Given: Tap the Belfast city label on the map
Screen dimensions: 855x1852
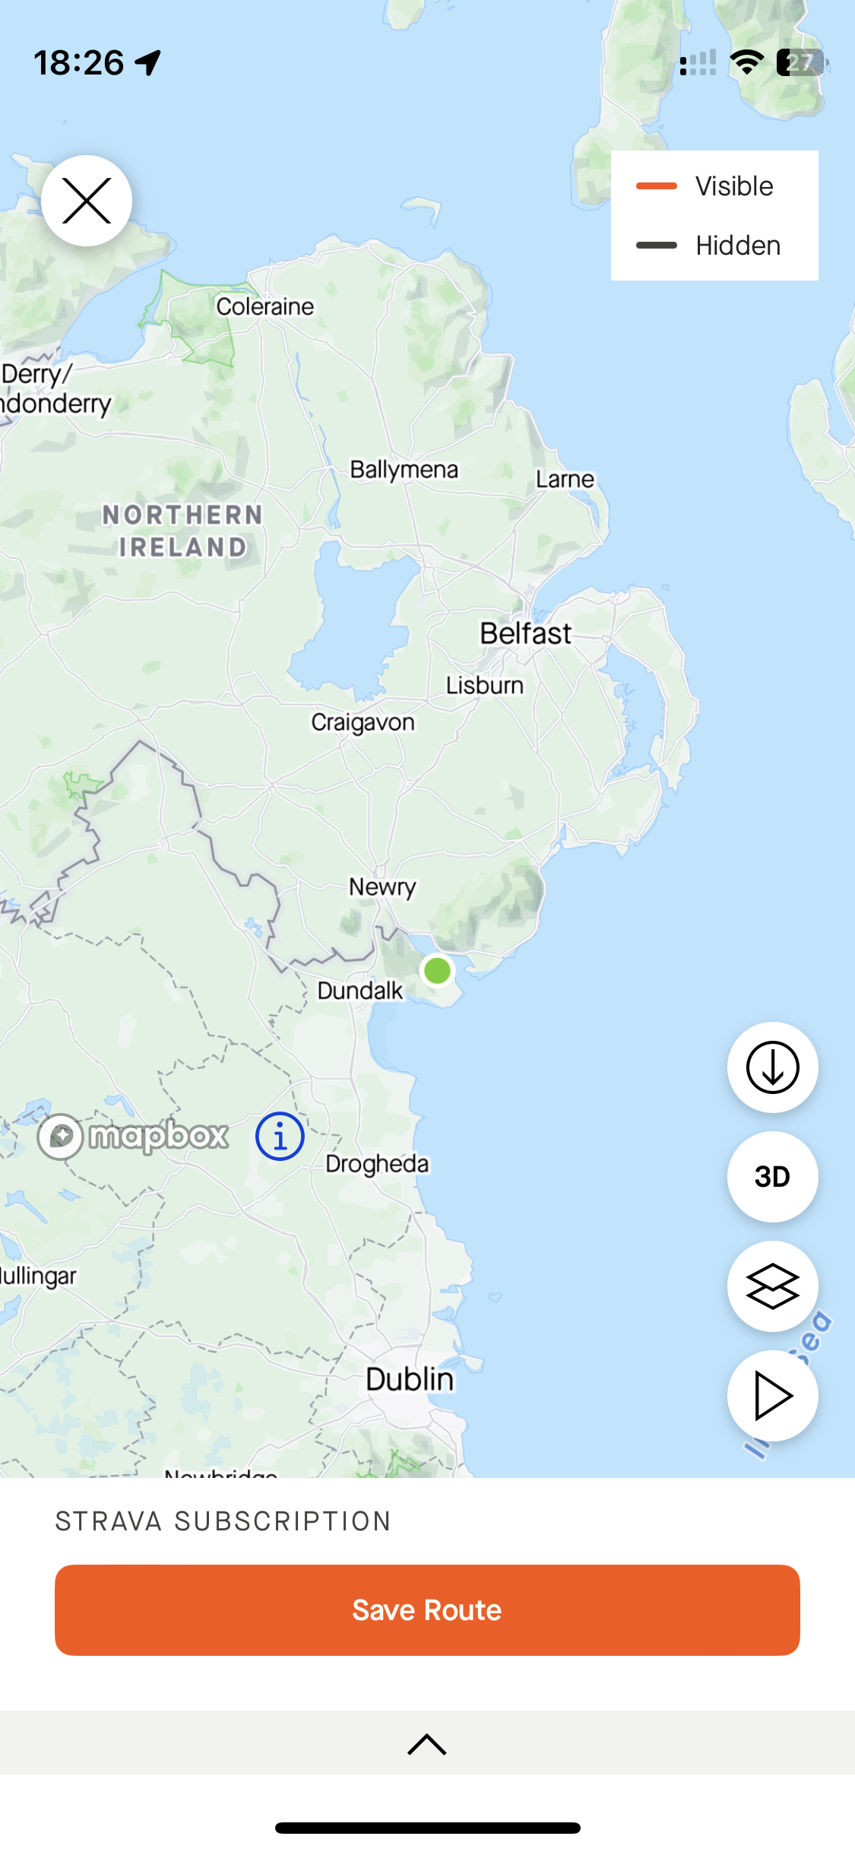Looking at the screenshot, I should (525, 633).
